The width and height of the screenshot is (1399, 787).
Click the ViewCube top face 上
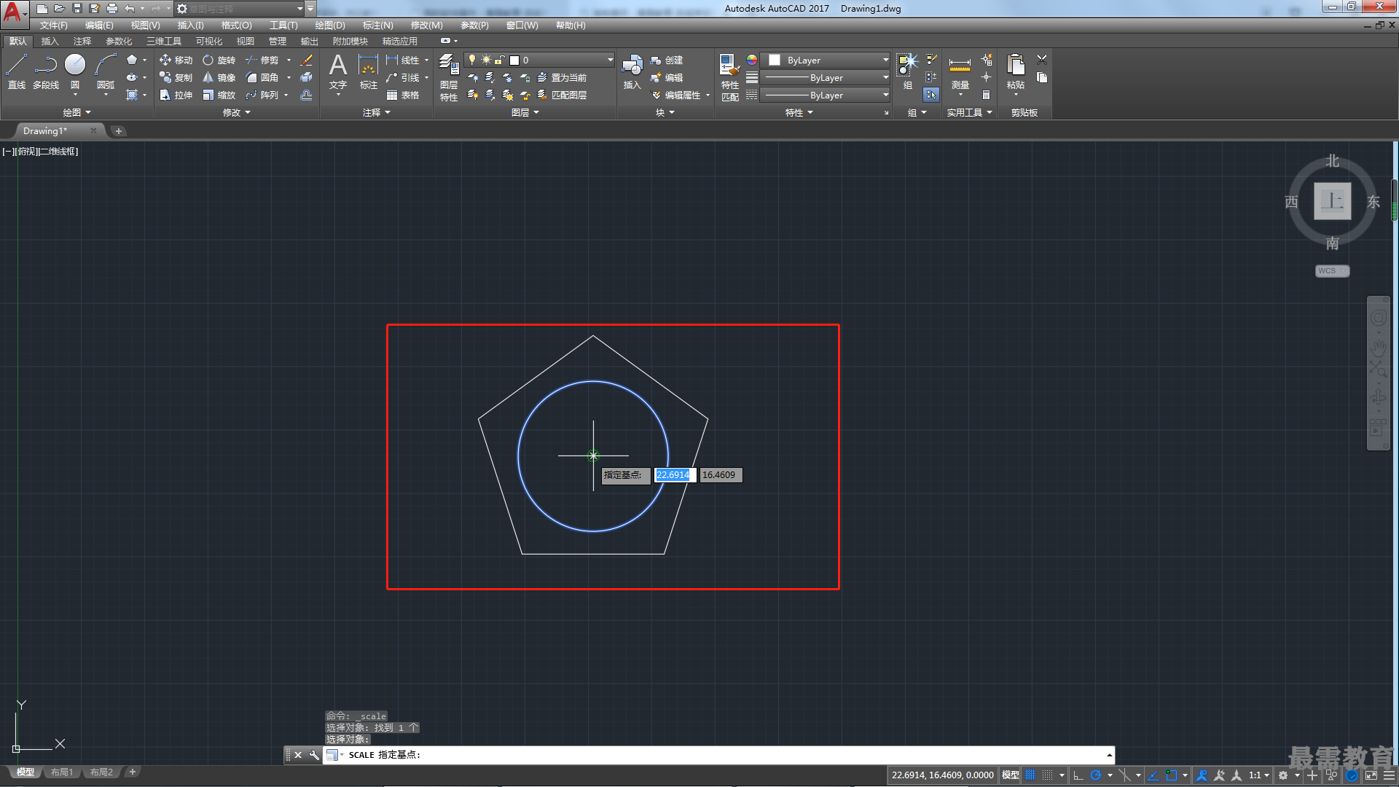point(1332,201)
